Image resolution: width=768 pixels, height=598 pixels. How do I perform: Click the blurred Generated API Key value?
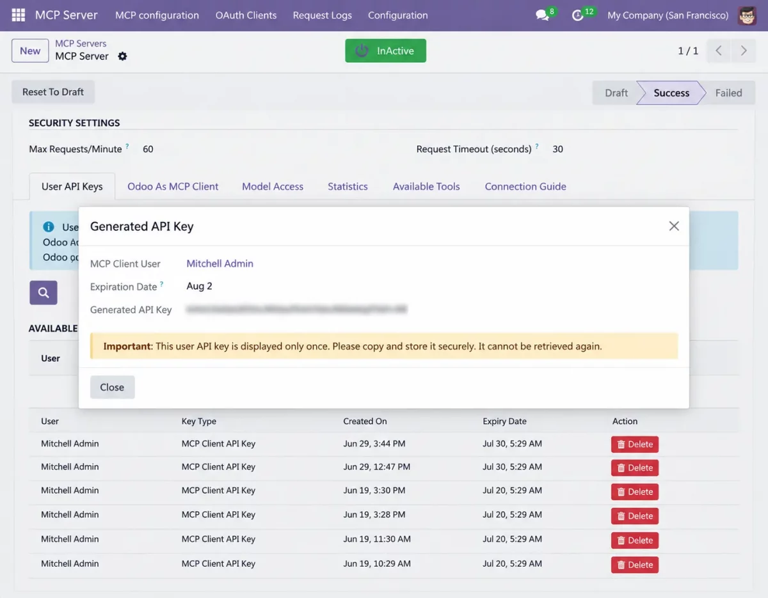click(297, 310)
